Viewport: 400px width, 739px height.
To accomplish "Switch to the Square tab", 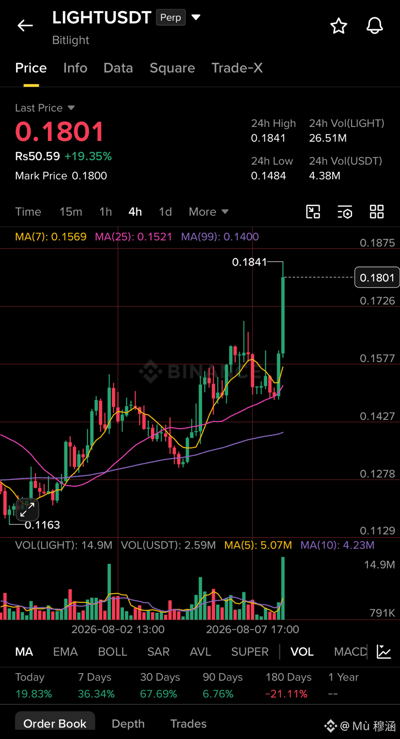I will tap(172, 68).
